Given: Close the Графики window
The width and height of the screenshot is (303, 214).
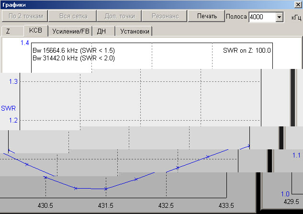Looking at the screenshot, I should (298, 4).
